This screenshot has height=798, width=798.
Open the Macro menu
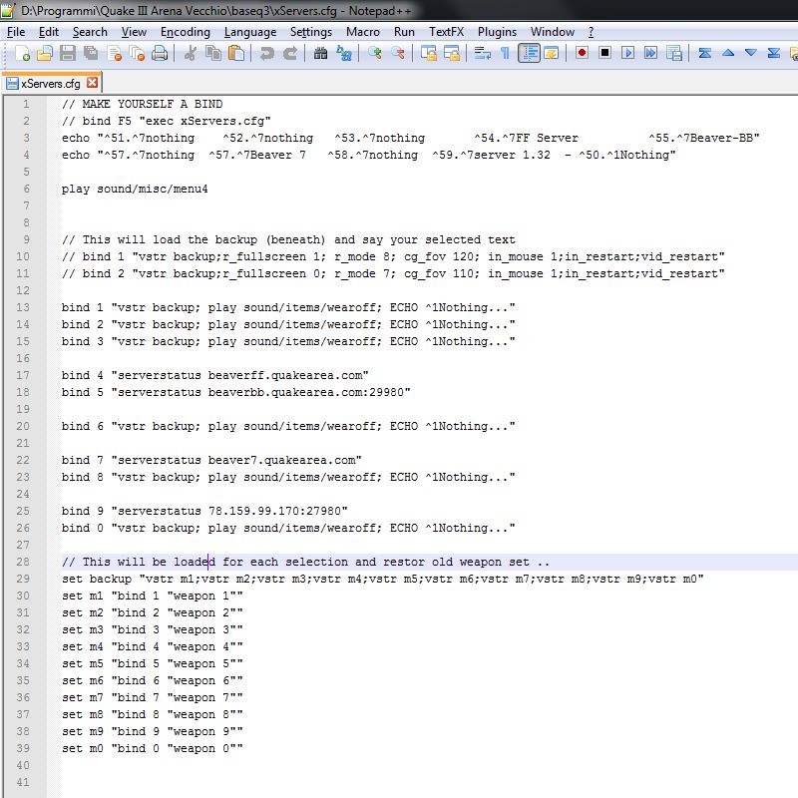(363, 32)
